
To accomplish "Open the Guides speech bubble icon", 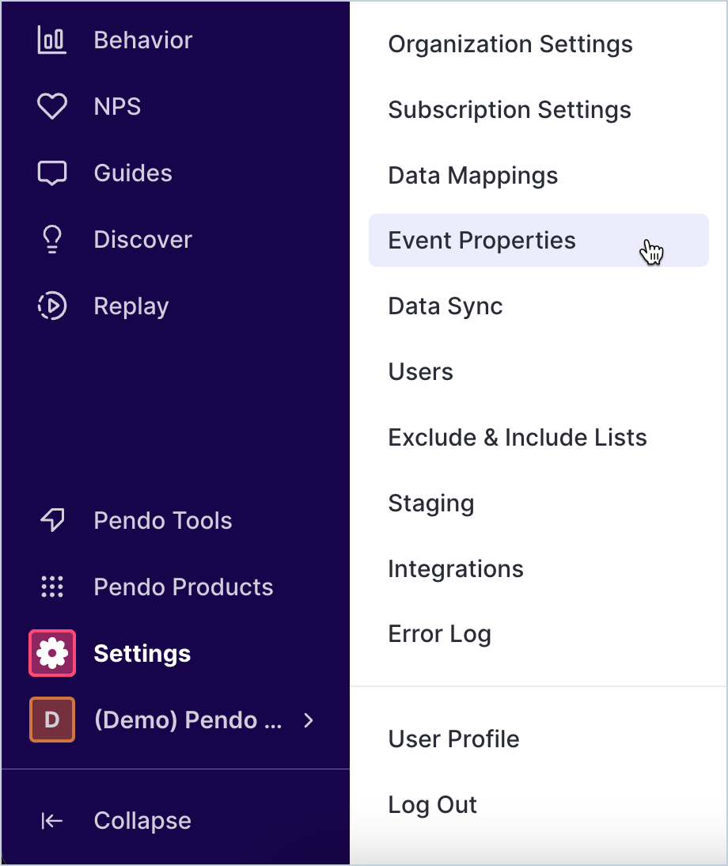I will coord(52,173).
